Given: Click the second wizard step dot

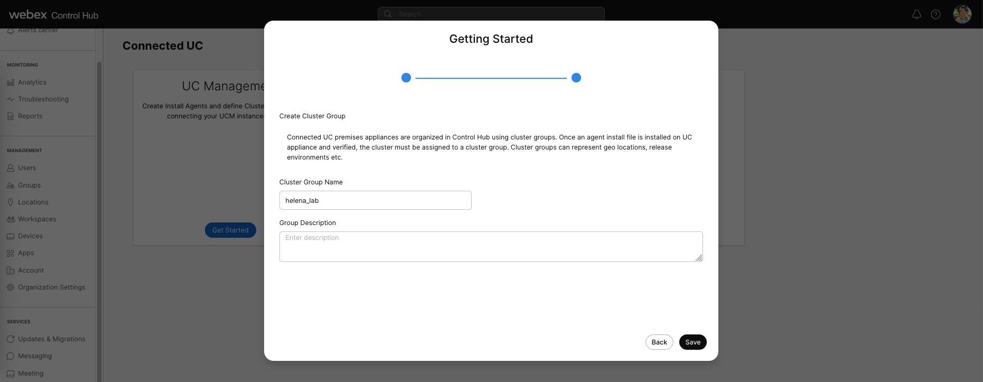Looking at the screenshot, I should click(x=576, y=78).
